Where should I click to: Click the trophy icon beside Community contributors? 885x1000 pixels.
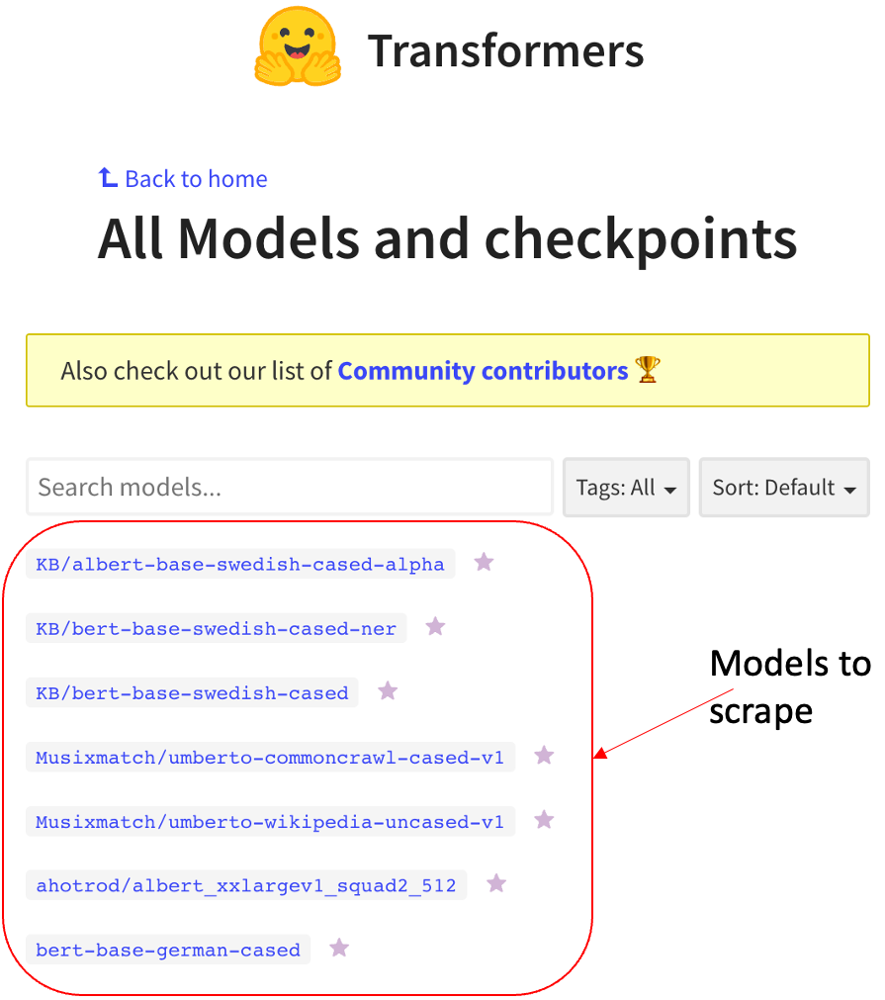click(x=648, y=370)
